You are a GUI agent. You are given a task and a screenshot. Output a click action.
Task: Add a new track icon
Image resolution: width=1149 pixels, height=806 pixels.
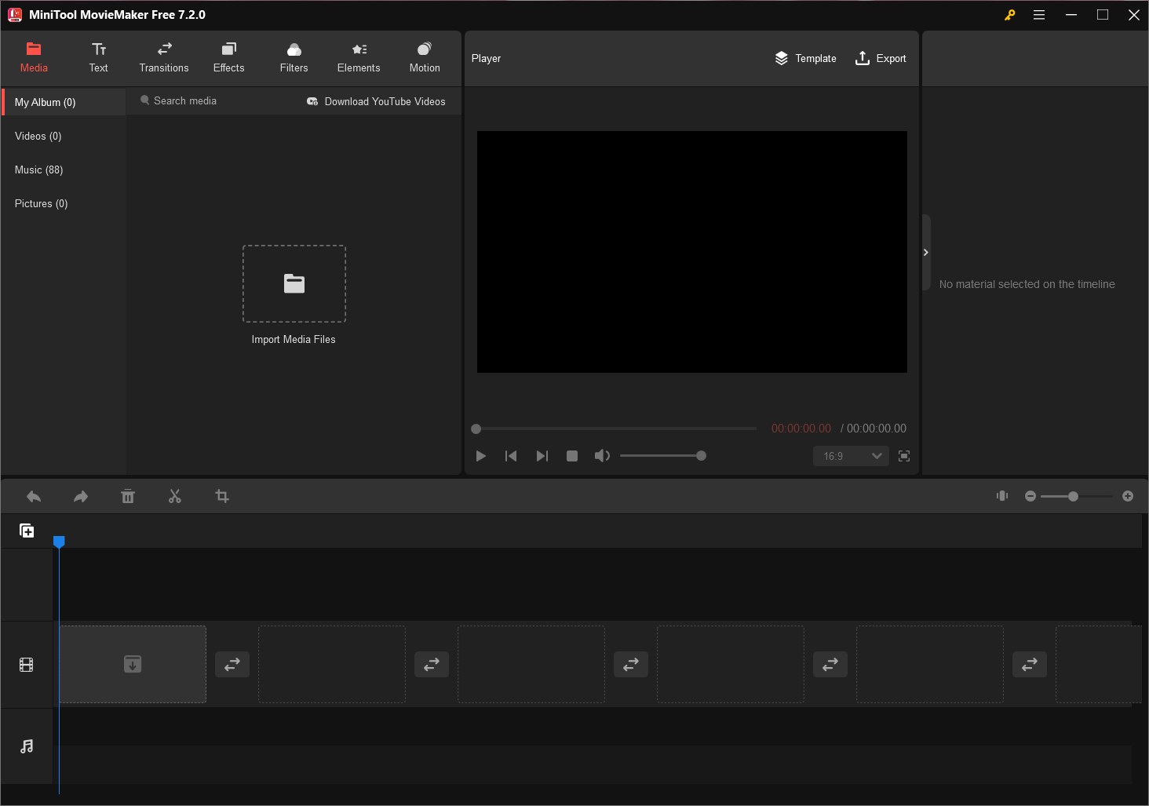click(x=27, y=531)
